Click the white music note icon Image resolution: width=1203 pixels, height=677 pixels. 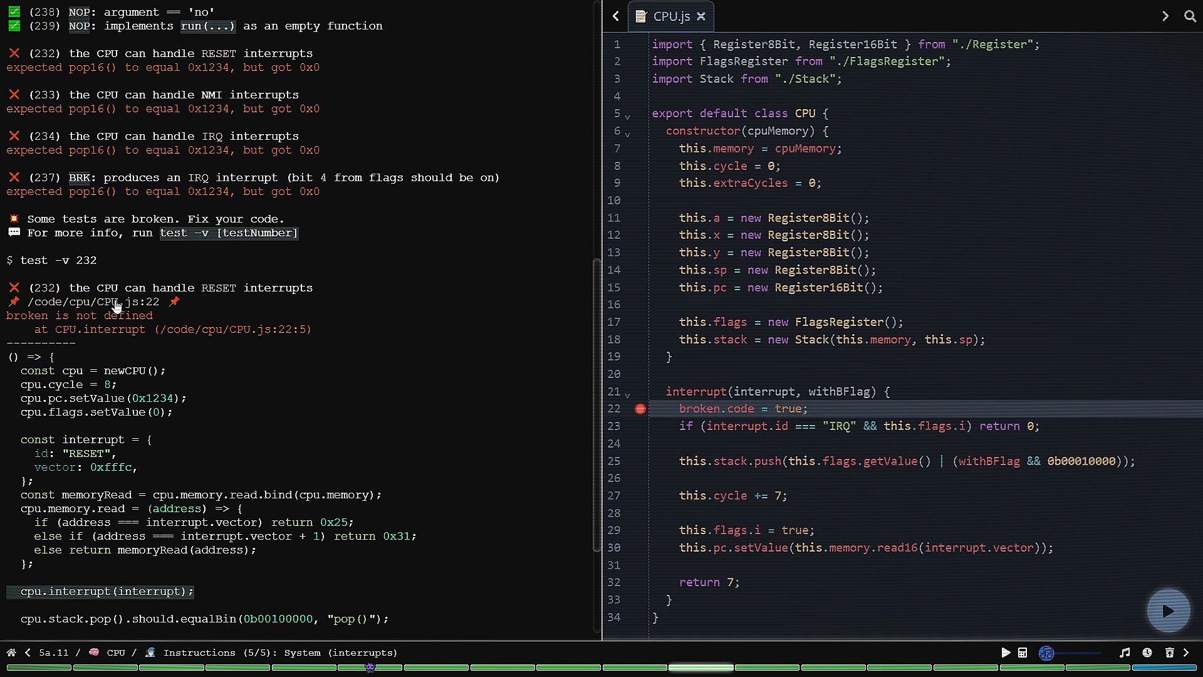(1125, 653)
